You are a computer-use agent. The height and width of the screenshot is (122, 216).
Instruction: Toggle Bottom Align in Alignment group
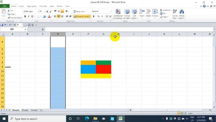62,11
